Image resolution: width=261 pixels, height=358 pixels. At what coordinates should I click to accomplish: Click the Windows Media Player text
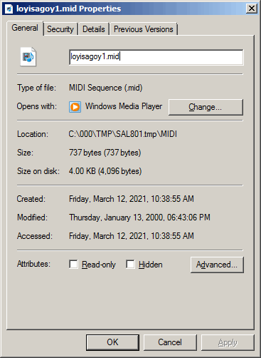coord(124,106)
